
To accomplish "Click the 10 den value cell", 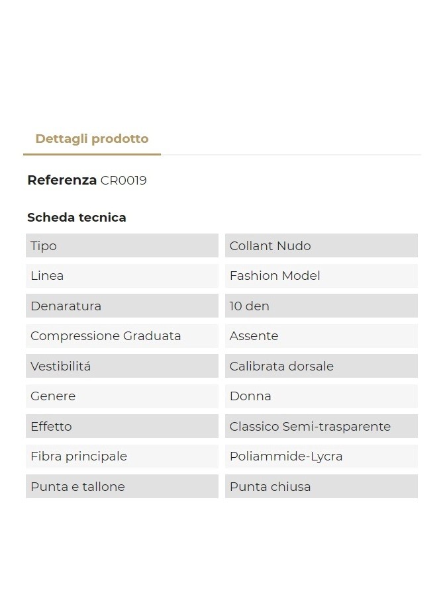I will 321,306.
